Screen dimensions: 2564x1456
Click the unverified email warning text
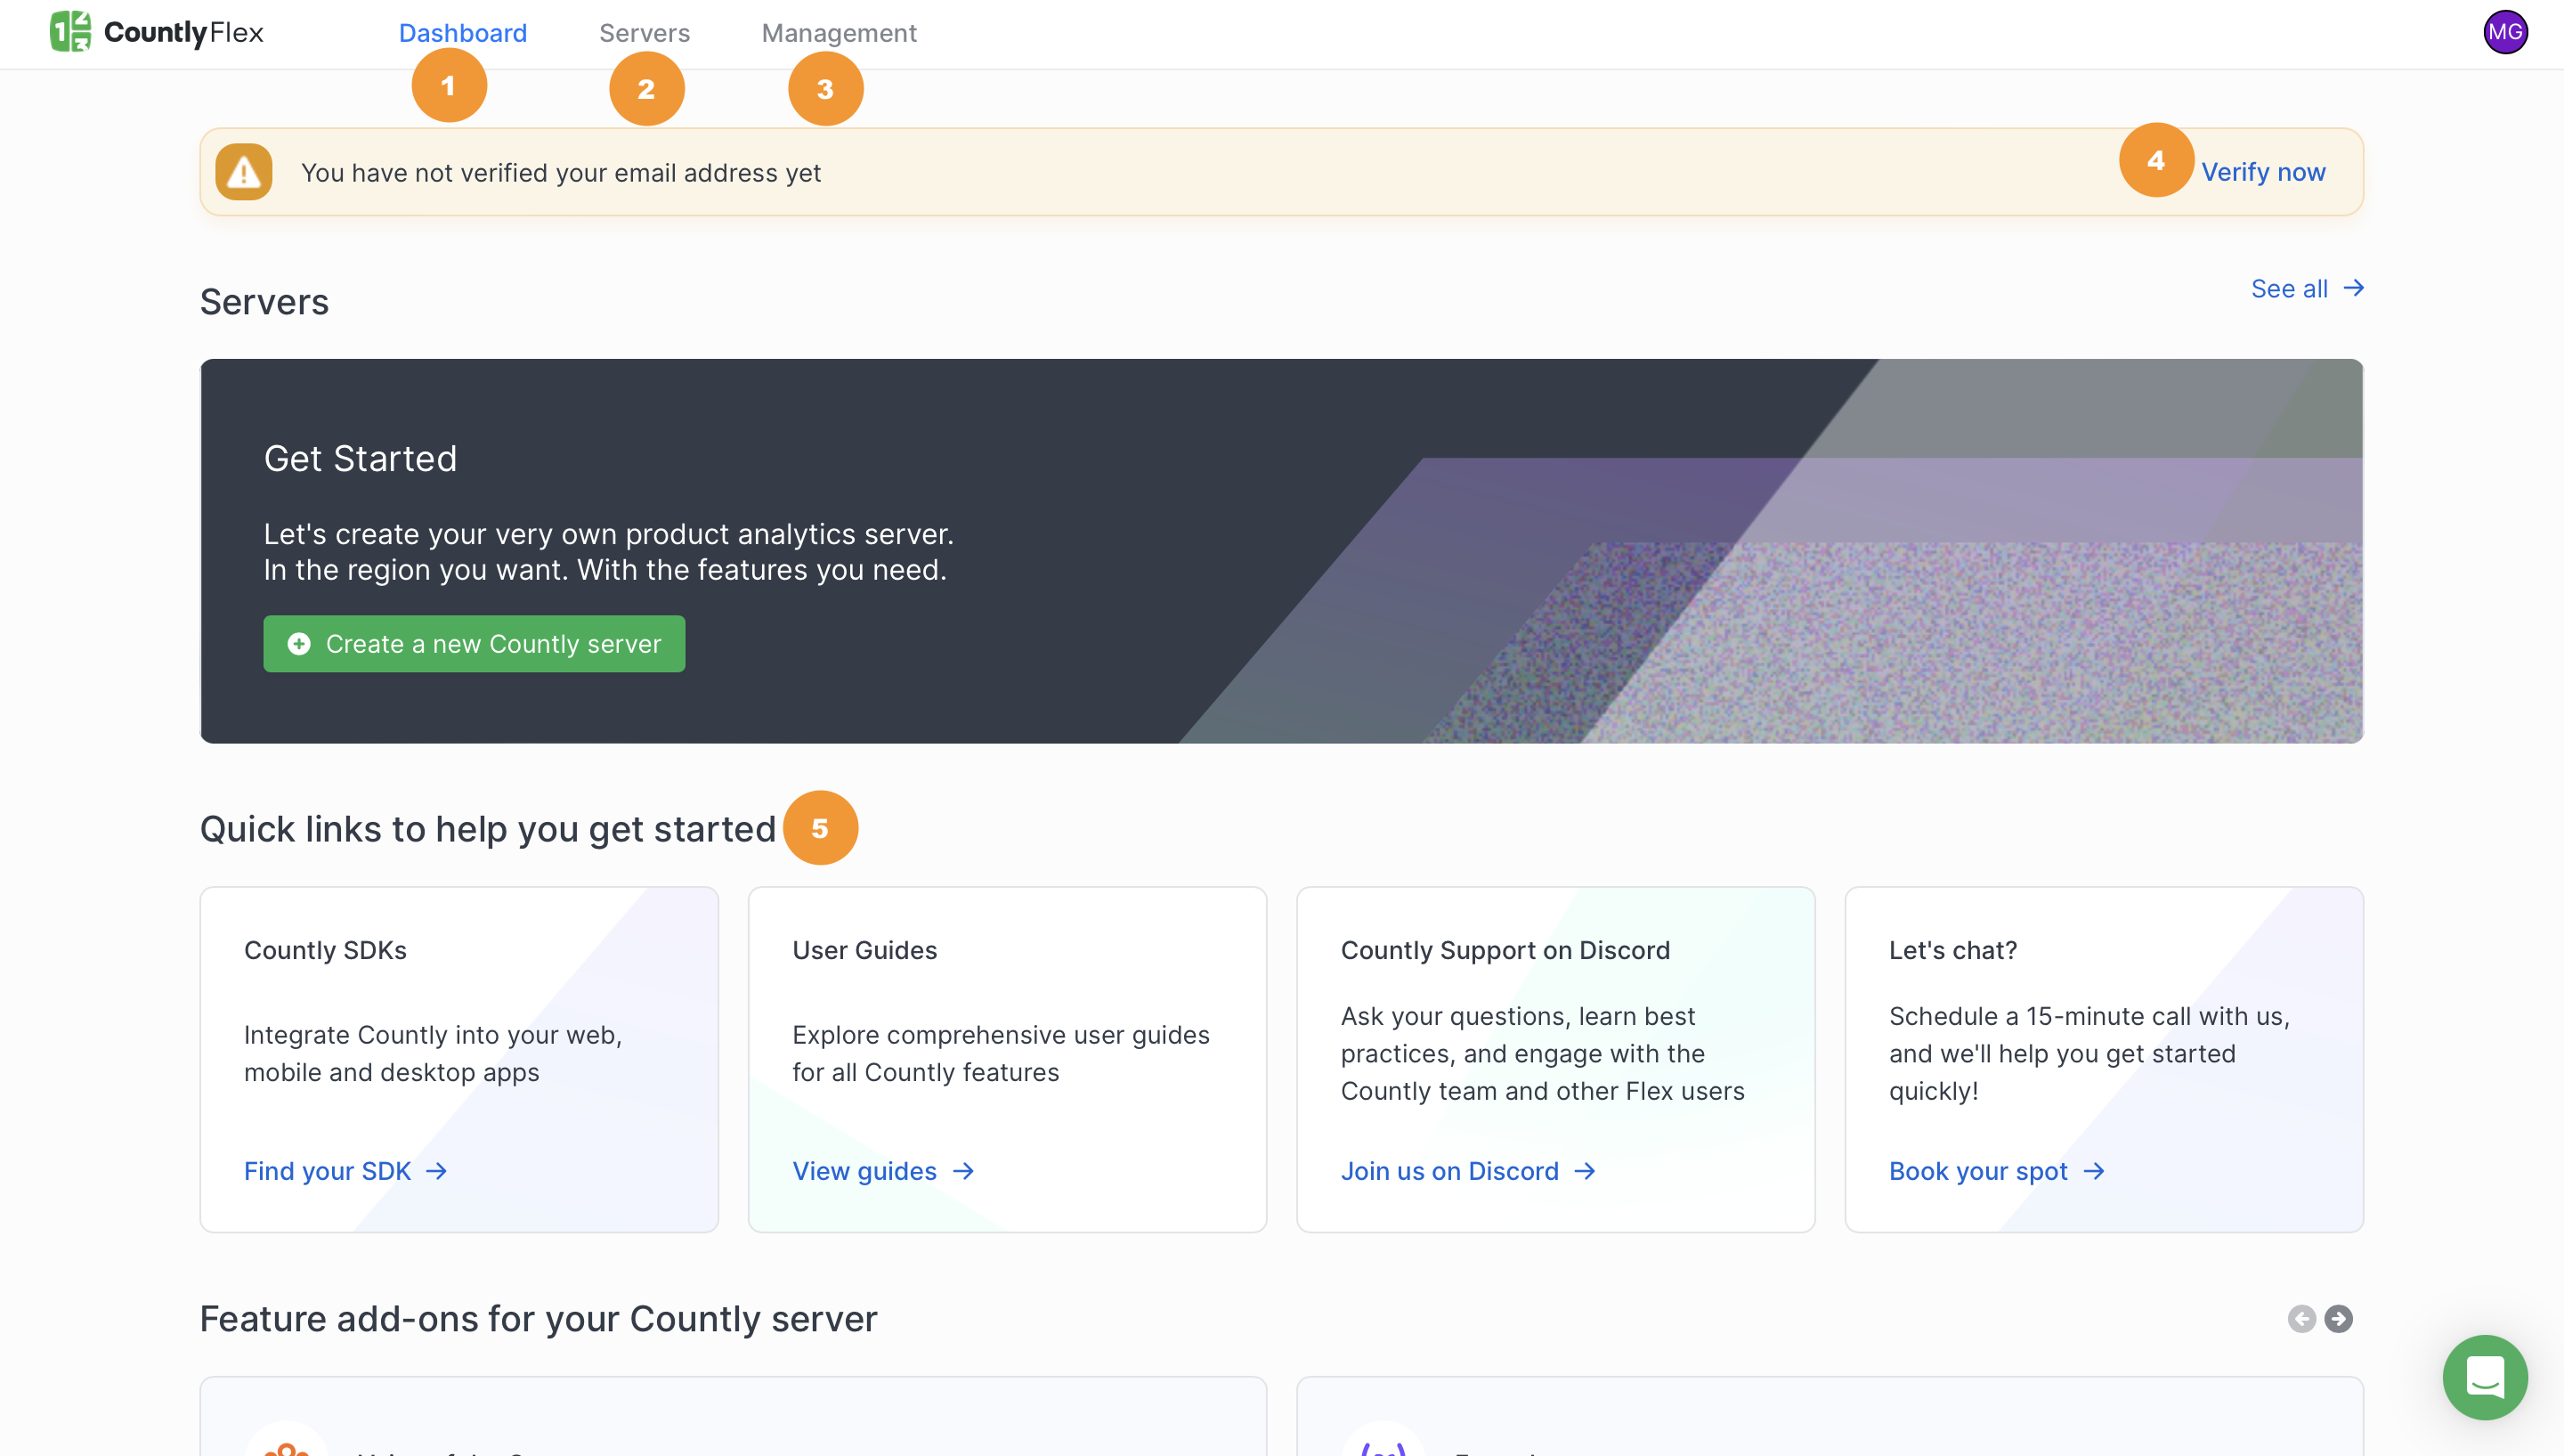[561, 173]
